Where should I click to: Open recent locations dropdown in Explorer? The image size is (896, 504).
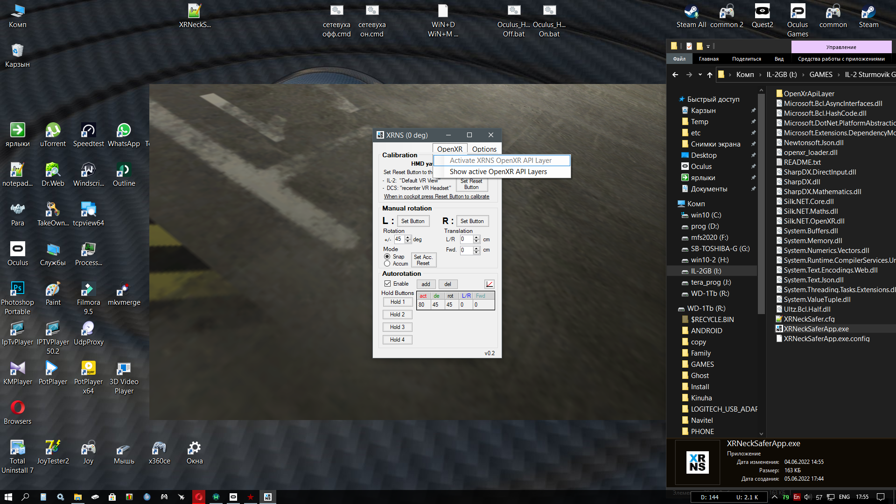click(x=700, y=75)
